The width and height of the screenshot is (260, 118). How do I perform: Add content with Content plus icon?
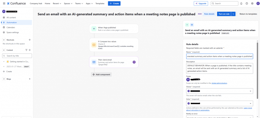tap(30, 50)
